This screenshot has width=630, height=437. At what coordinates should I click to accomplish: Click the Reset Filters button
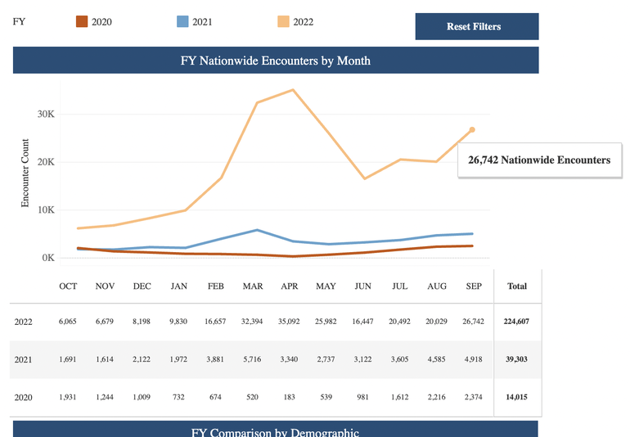click(477, 26)
